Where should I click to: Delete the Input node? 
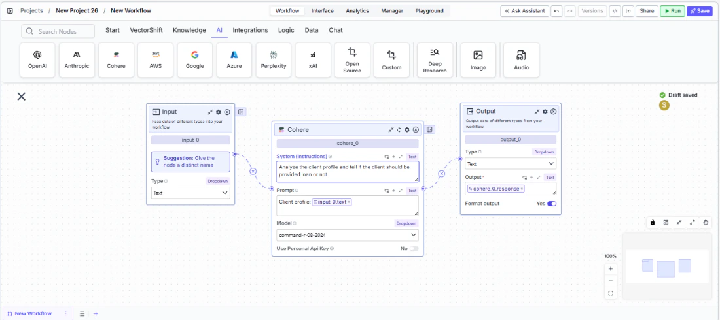point(227,112)
